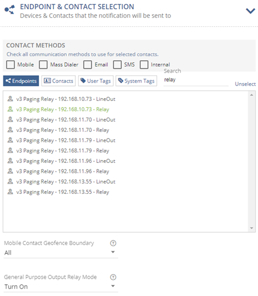
Task: Click device icon beside 192.168.11.70 - Relay
Action: pos(10,130)
